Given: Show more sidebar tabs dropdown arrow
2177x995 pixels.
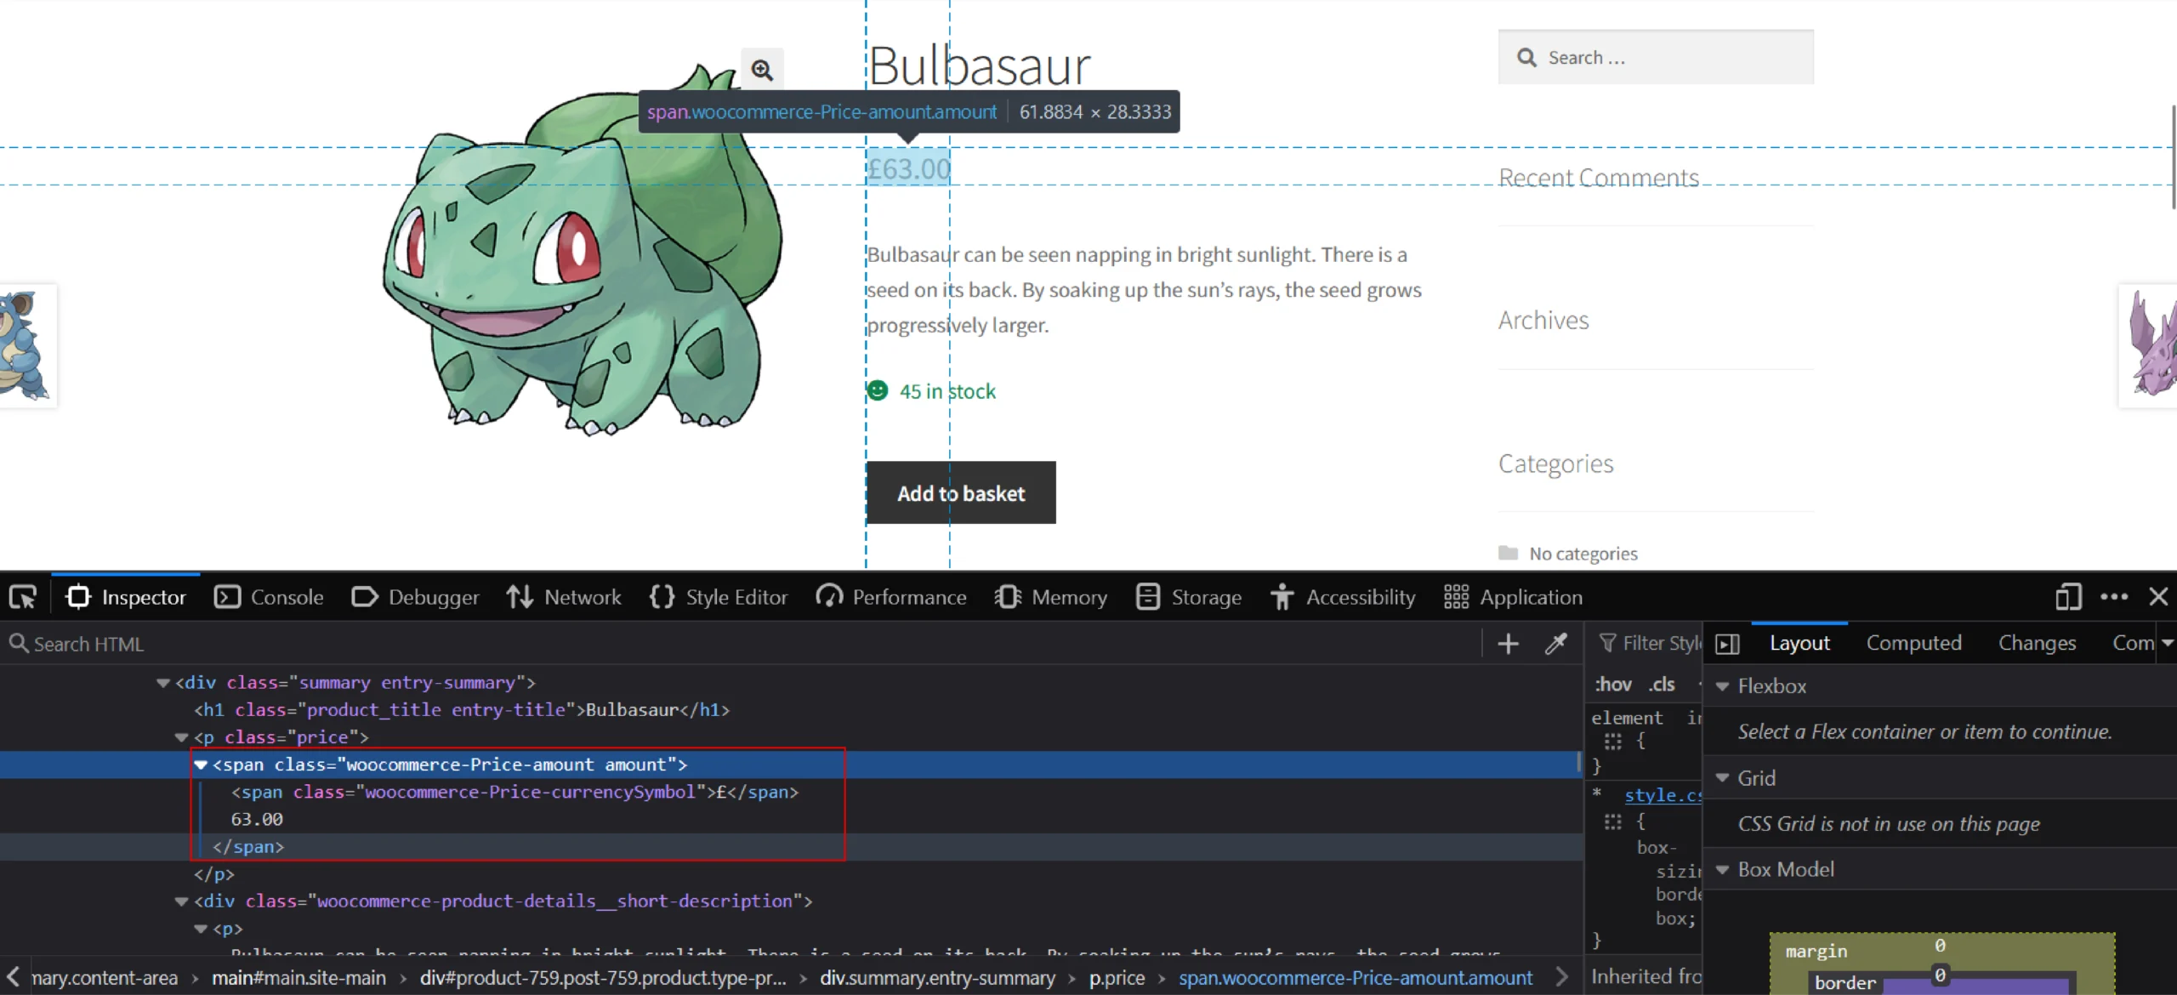Looking at the screenshot, I should [x=2168, y=644].
